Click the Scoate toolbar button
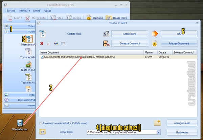Screen dimensions: 203x140 [x=14, y=18]
